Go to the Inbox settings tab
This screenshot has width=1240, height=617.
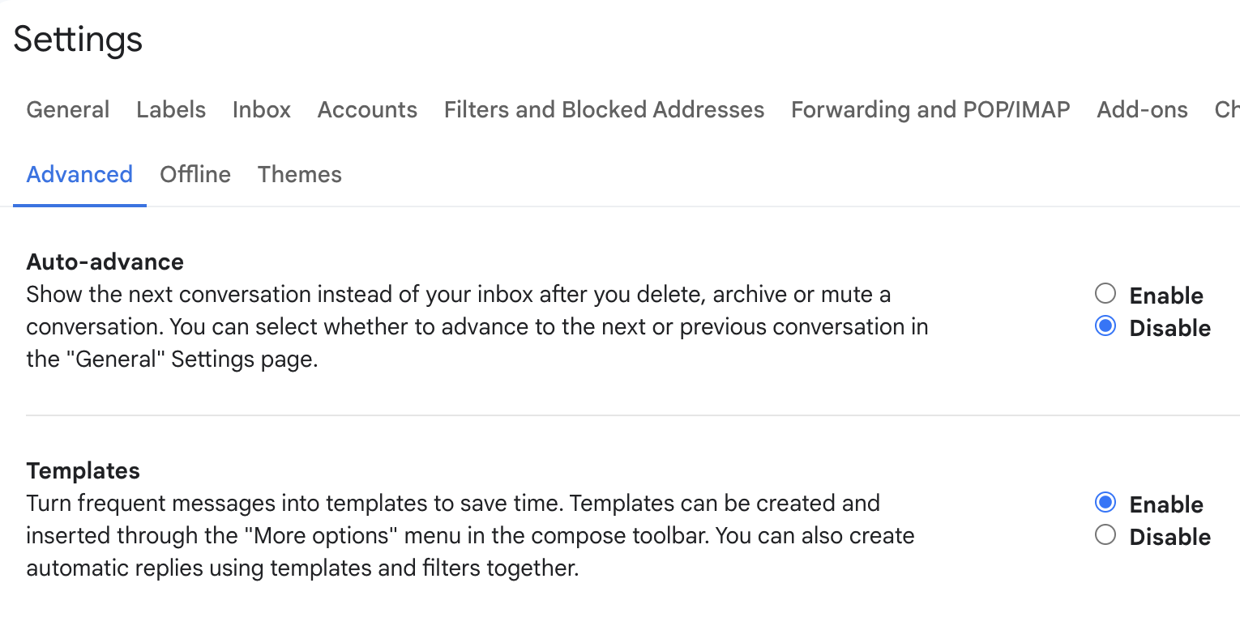pos(261,110)
